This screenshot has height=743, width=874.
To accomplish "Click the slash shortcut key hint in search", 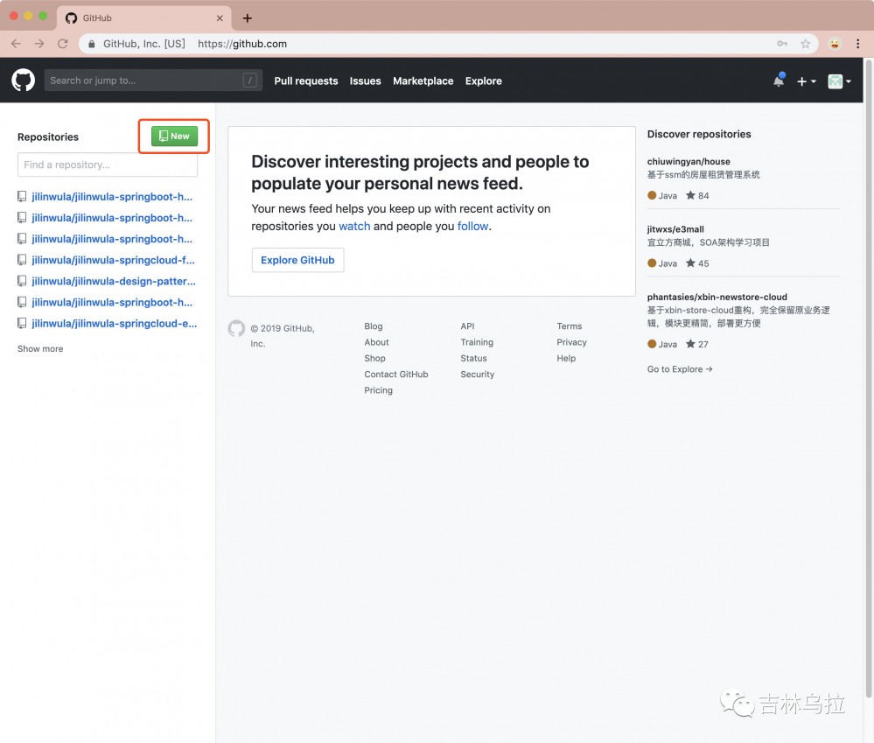I will pos(249,81).
